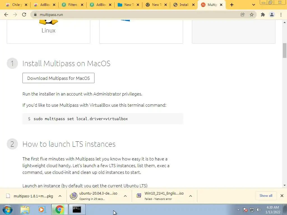Screen dimensions: 287x215
Task: Click Show all downloads
Action: (266, 196)
